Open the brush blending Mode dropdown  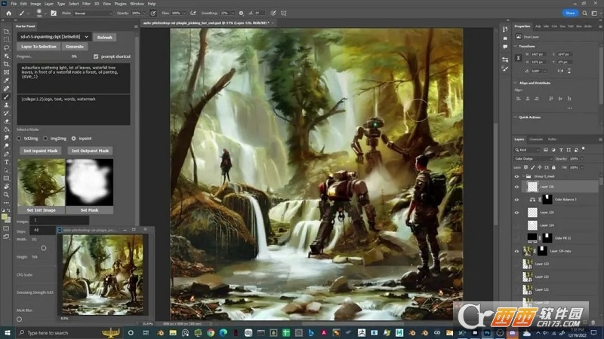92,13
